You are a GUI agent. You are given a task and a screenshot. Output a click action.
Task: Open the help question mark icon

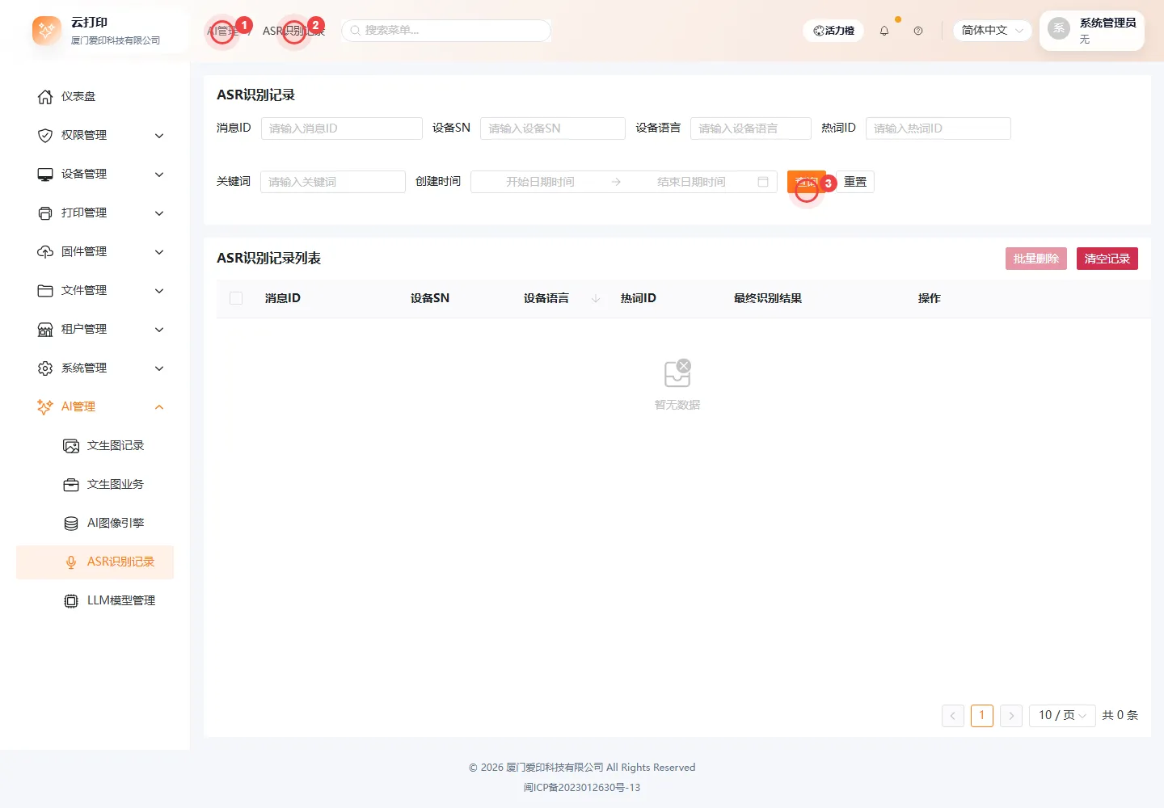tap(918, 31)
